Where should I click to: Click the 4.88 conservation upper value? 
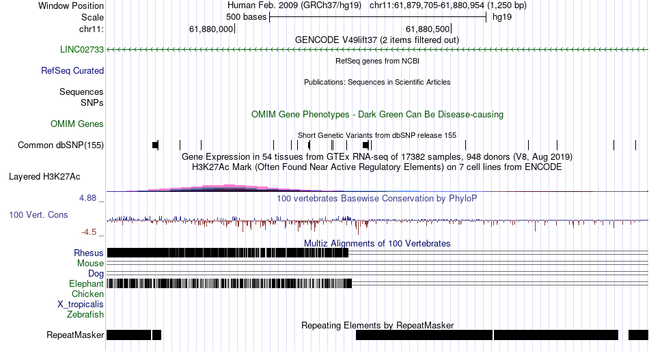pos(87,198)
